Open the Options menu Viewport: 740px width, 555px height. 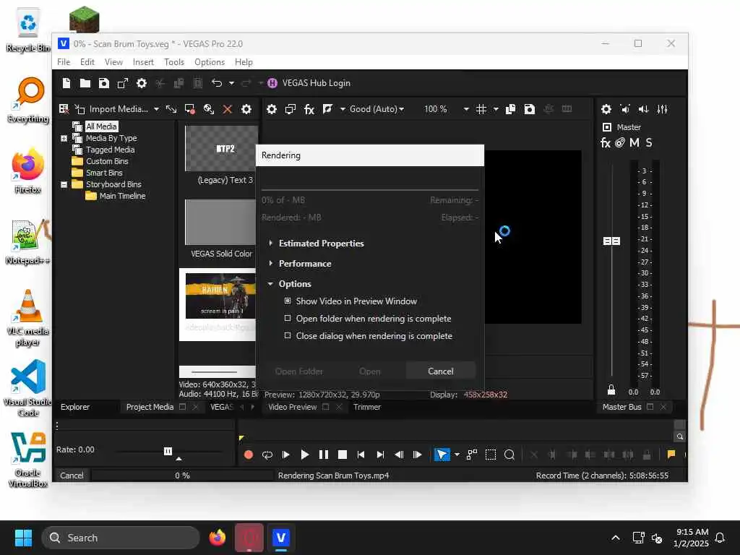(210, 62)
